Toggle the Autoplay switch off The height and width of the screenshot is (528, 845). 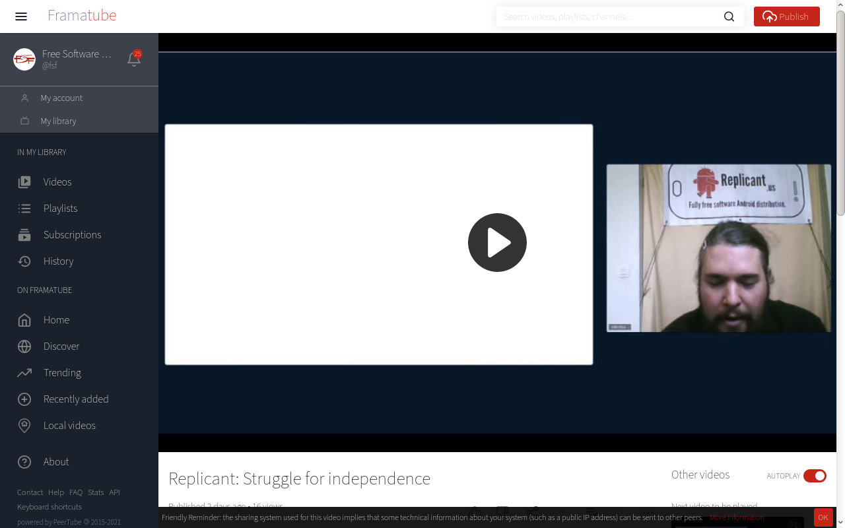pos(815,476)
